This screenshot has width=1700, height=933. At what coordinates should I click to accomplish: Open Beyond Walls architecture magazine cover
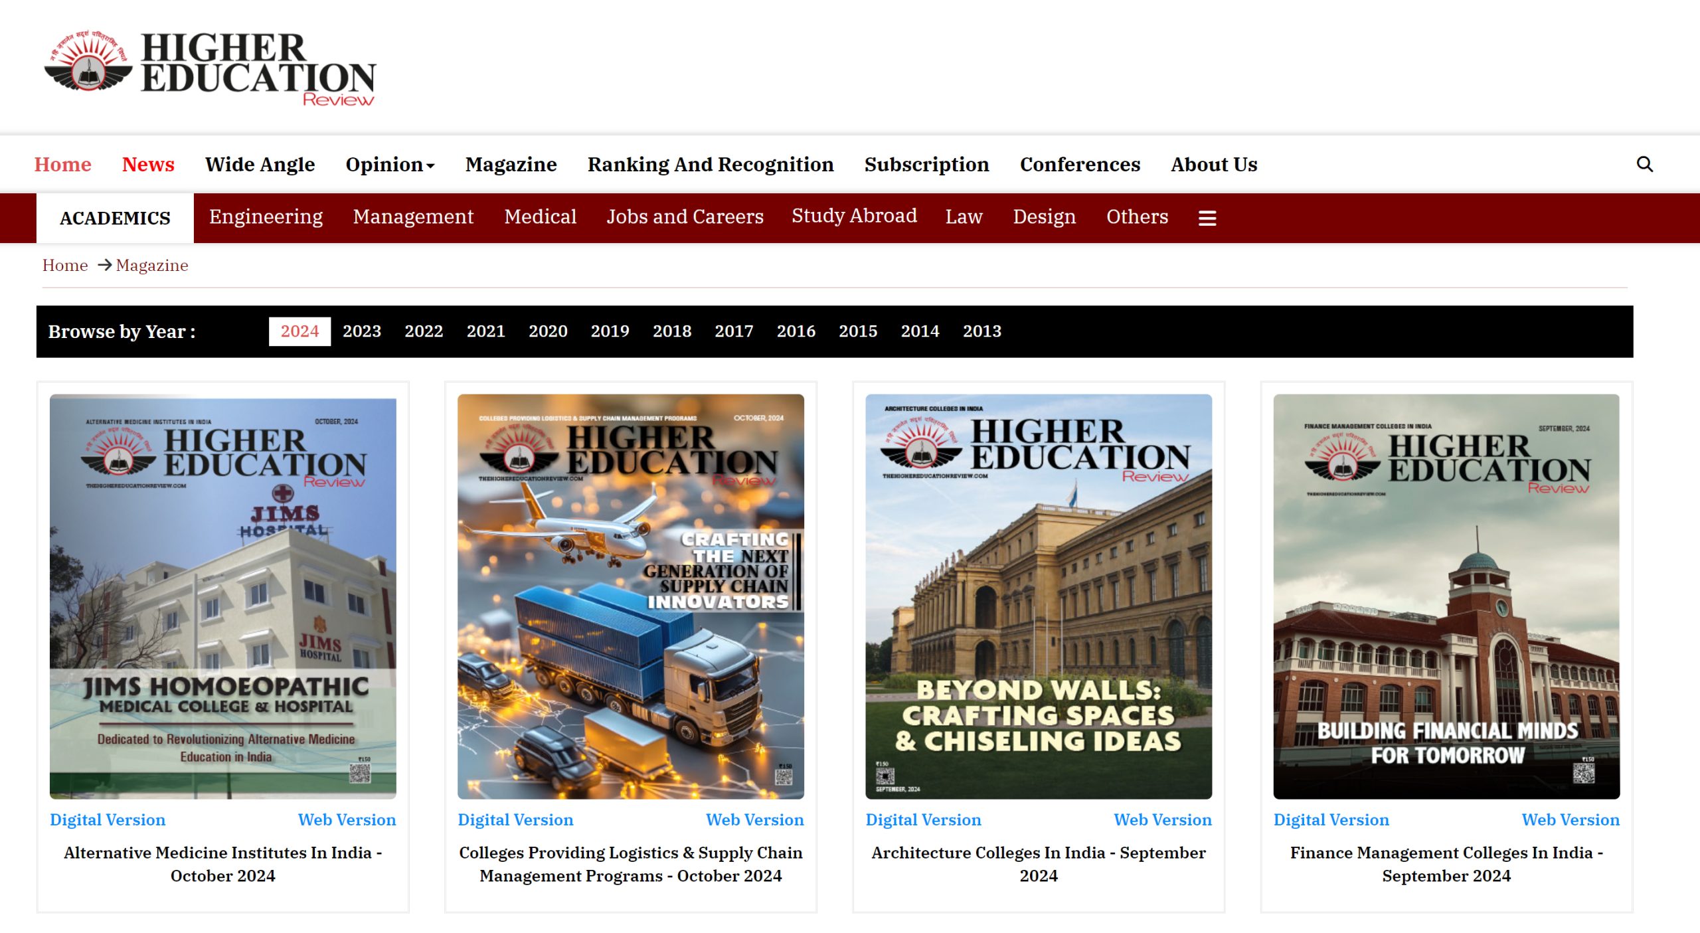tap(1039, 596)
